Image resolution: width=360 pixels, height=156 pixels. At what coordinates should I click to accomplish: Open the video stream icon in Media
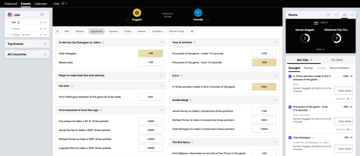pyautogui.click(x=329, y=15)
